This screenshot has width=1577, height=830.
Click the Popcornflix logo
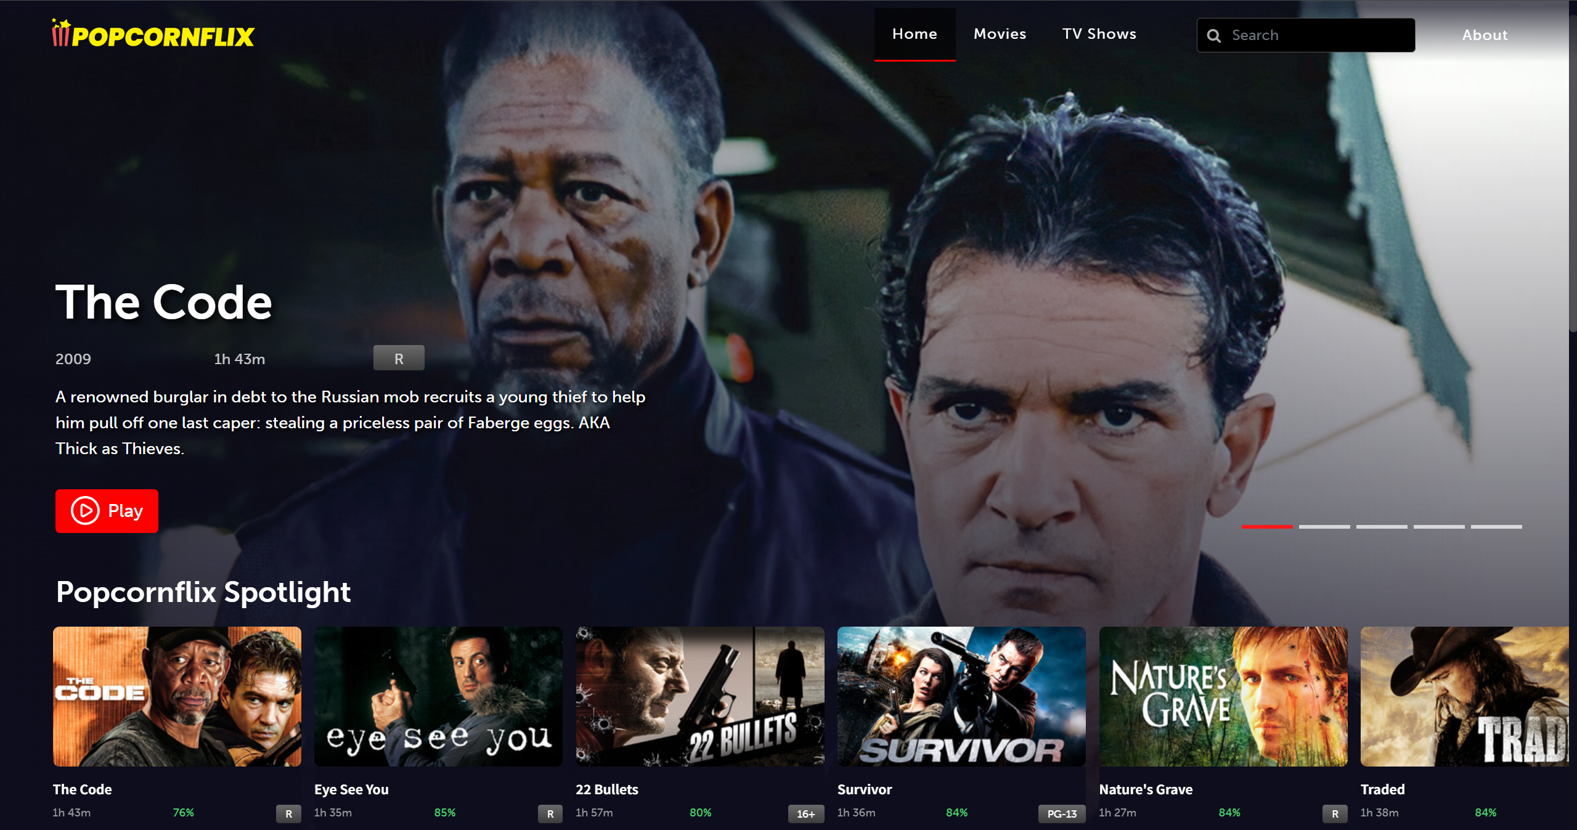(153, 35)
